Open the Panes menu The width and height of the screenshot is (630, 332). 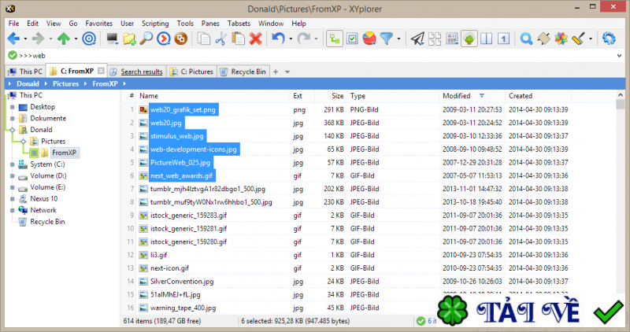pyautogui.click(x=210, y=24)
